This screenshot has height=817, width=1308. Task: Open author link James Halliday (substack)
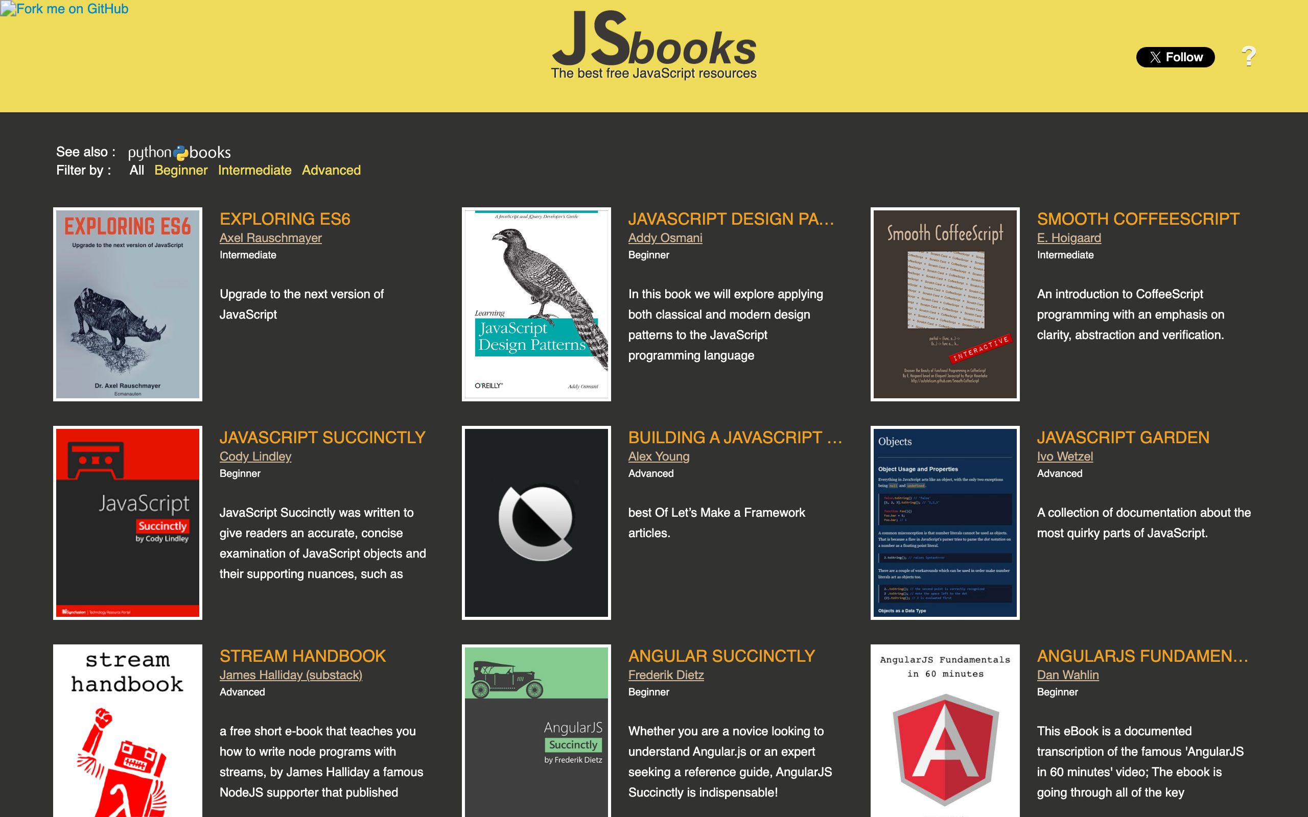coord(291,675)
